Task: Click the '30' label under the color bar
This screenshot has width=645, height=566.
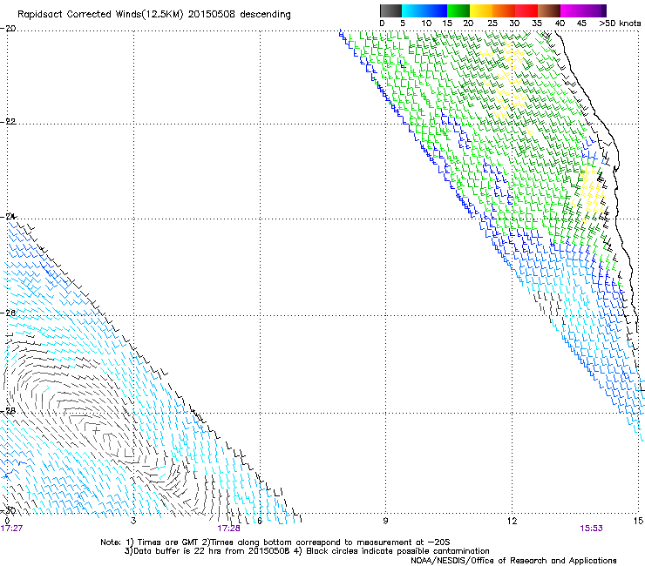Action: (514, 24)
